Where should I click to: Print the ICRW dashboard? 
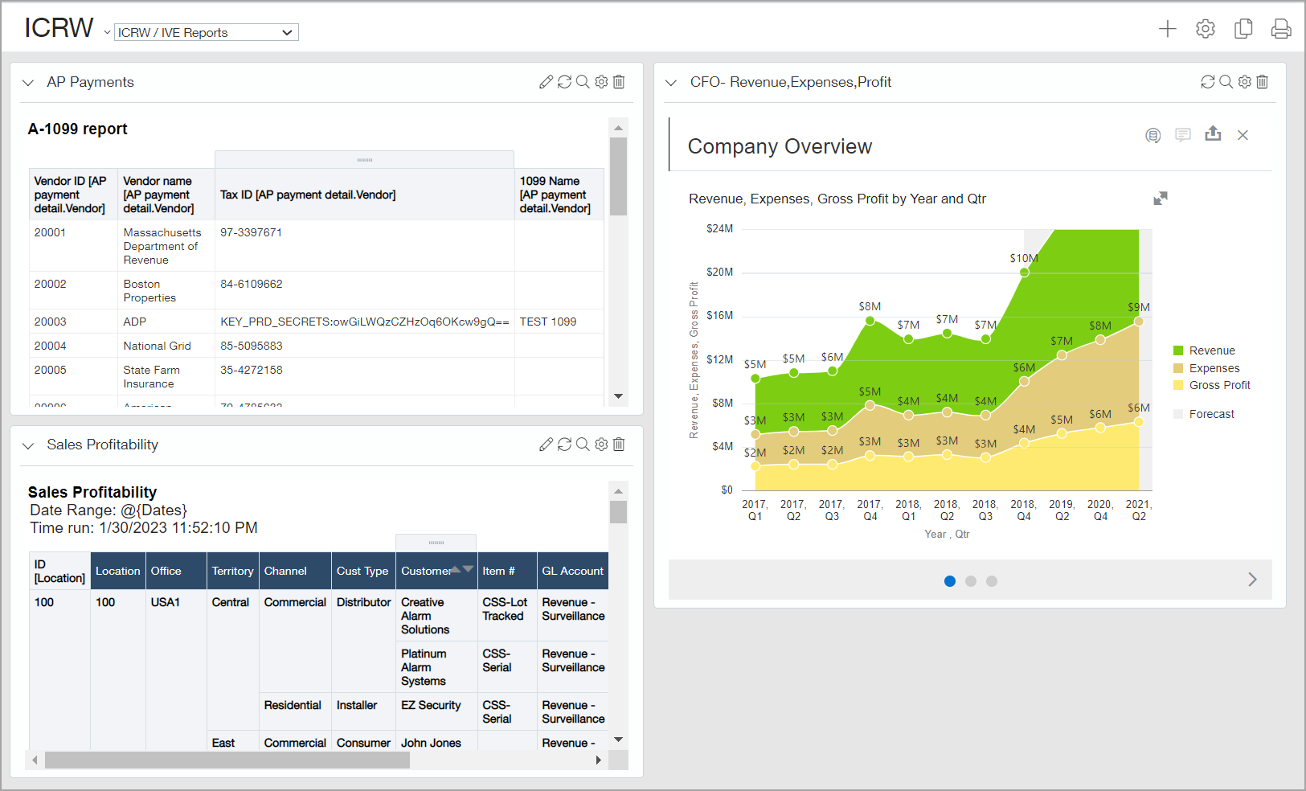(x=1280, y=27)
